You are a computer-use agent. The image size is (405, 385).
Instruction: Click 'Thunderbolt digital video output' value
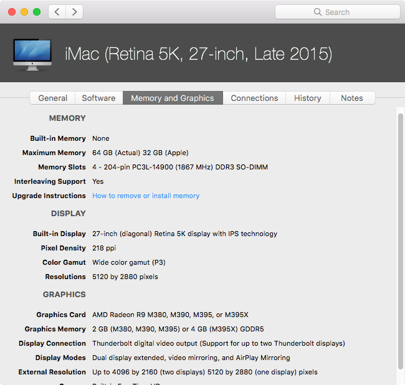click(x=219, y=343)
